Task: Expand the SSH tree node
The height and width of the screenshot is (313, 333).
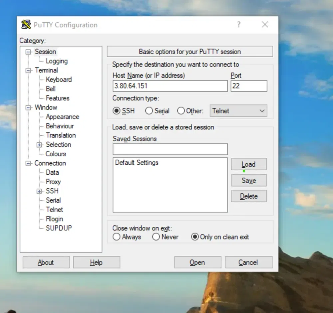Action: click(39, 191)
